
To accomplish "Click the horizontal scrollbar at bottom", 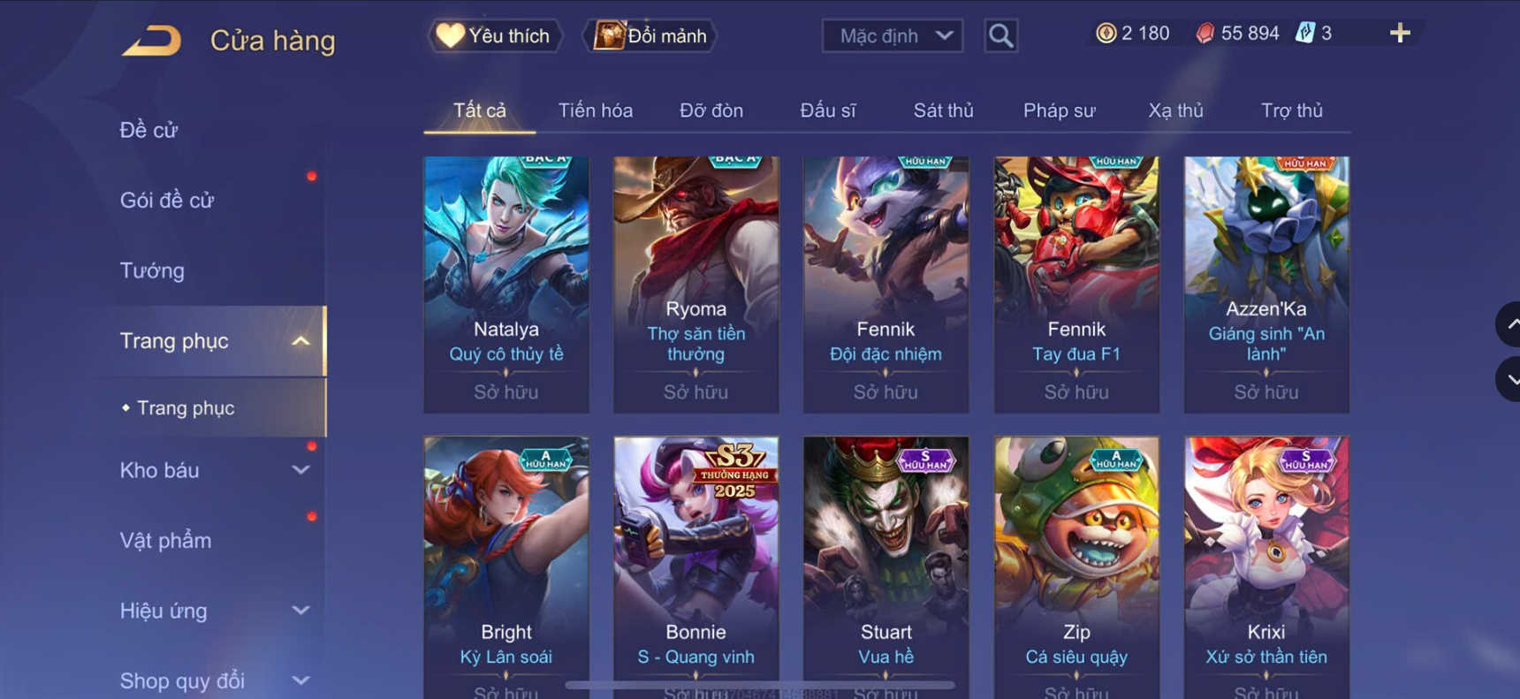I will 760,685.
